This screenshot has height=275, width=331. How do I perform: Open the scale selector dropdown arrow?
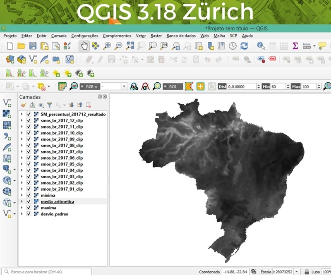tap(297, 272)
